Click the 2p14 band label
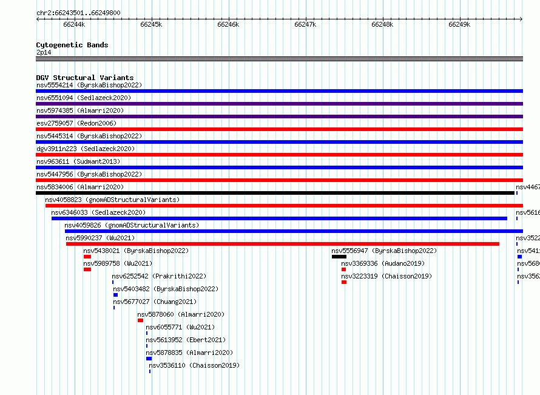Viewport: 540px width, 395px height. (44, 52)
